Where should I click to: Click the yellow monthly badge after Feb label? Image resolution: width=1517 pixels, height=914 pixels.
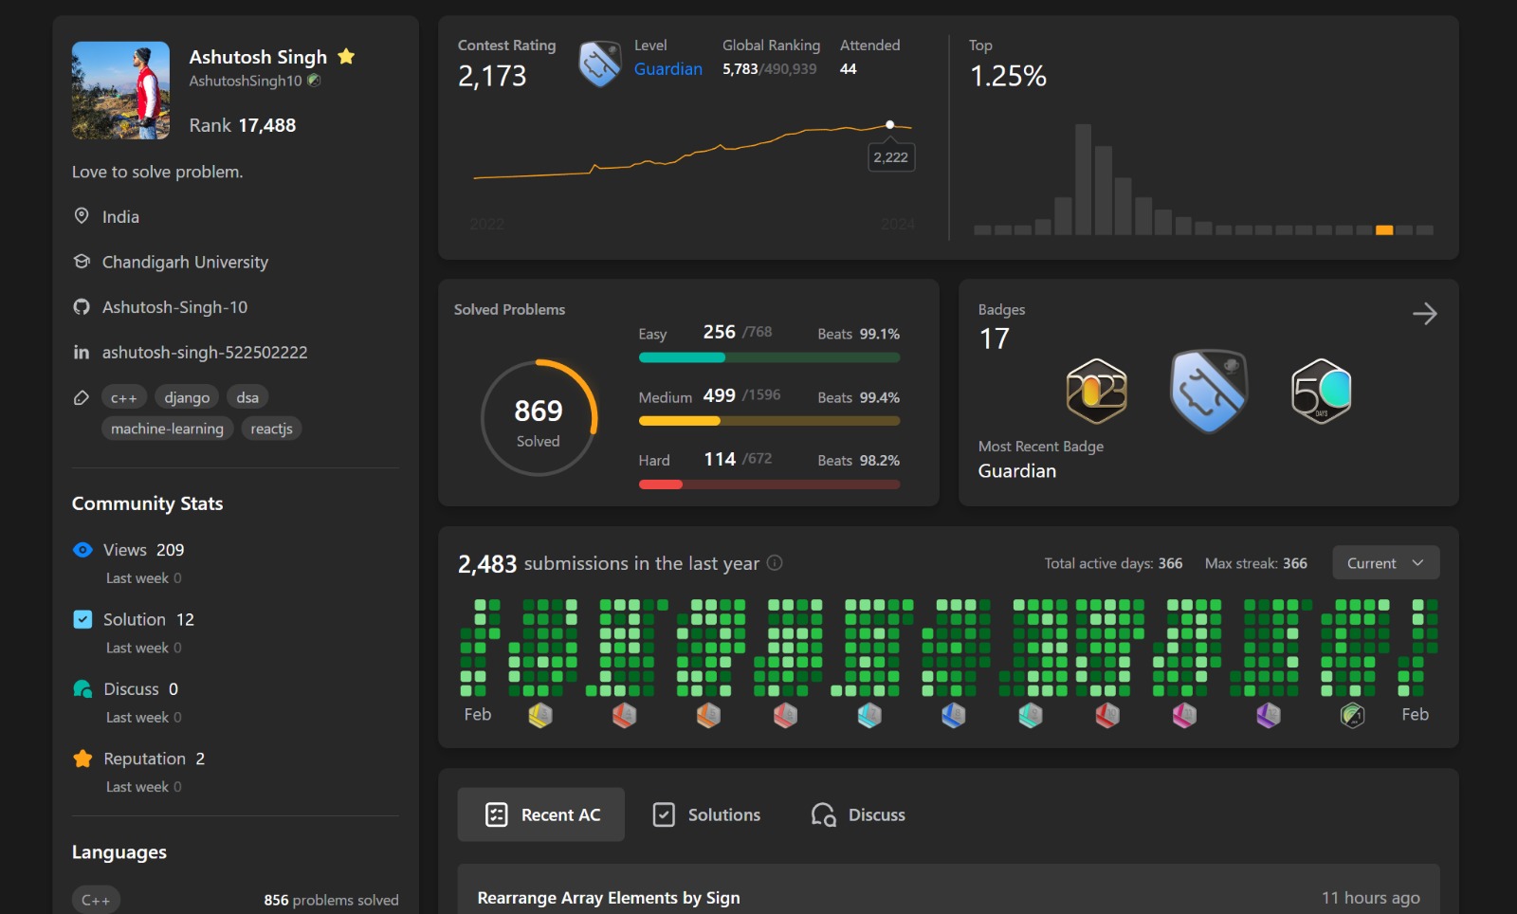(x=540, y=715)
